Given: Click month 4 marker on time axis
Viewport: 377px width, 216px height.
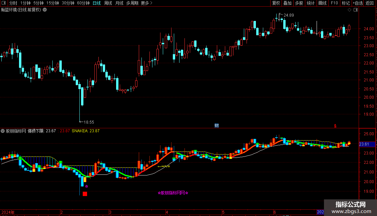Looking at the screenshot, I should pos(167,212).
